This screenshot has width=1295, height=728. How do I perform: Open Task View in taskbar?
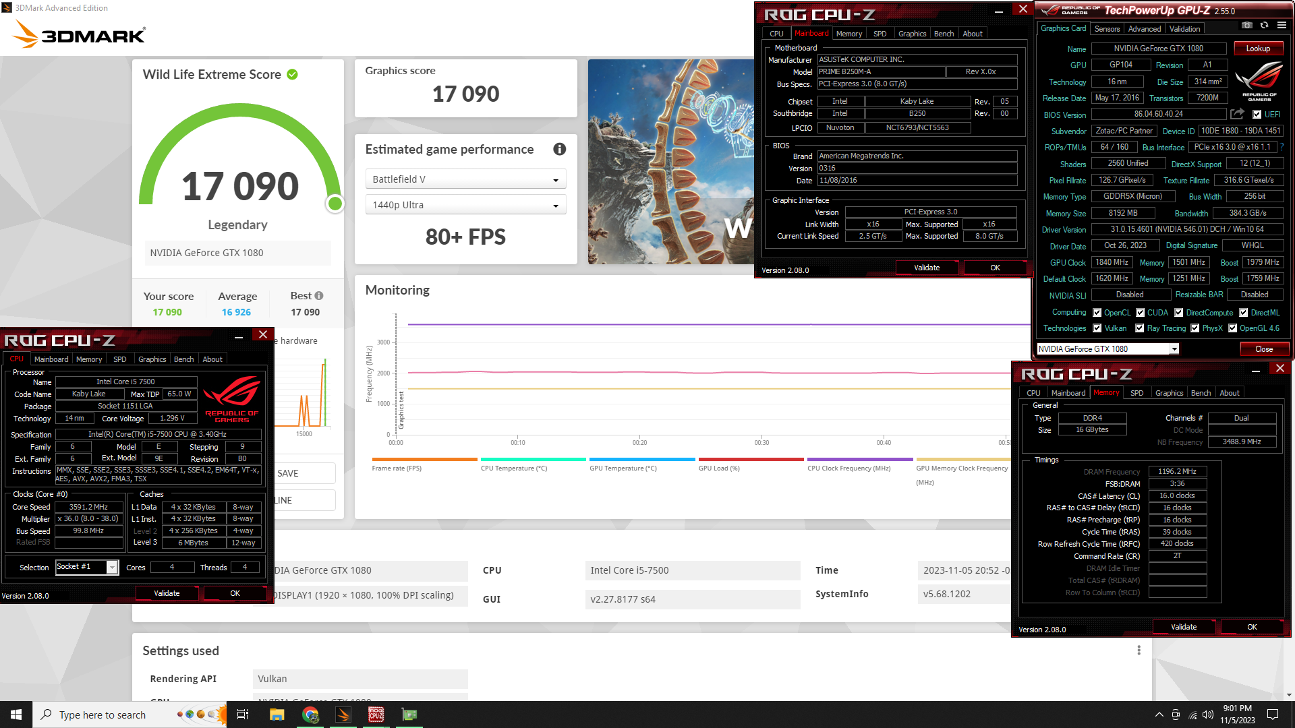coord(243,715)
